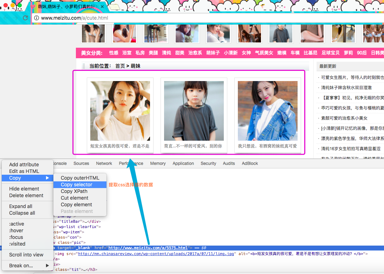Go to the 90后 category
384x274 pixels.
point(362,53)
